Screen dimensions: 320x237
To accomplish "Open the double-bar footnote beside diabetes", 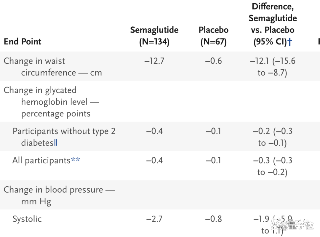I will (55, 142).
